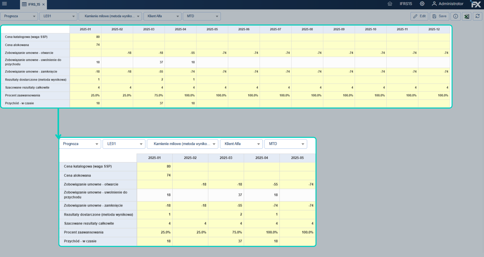This screenshot has height=257, width=484.
Task: Select 2025-03 header in zoomed panel
Action: pyautogui.click(x=226, y=158)
